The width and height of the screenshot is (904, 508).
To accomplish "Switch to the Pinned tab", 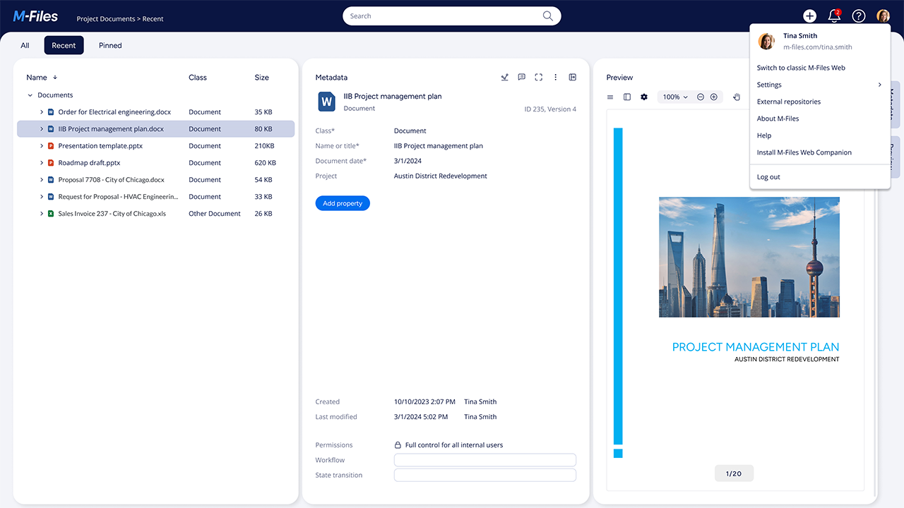I will (x=110, y=45).
